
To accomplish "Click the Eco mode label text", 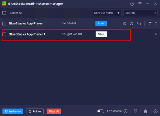I will pyautogui.click(x=114, y=111).
